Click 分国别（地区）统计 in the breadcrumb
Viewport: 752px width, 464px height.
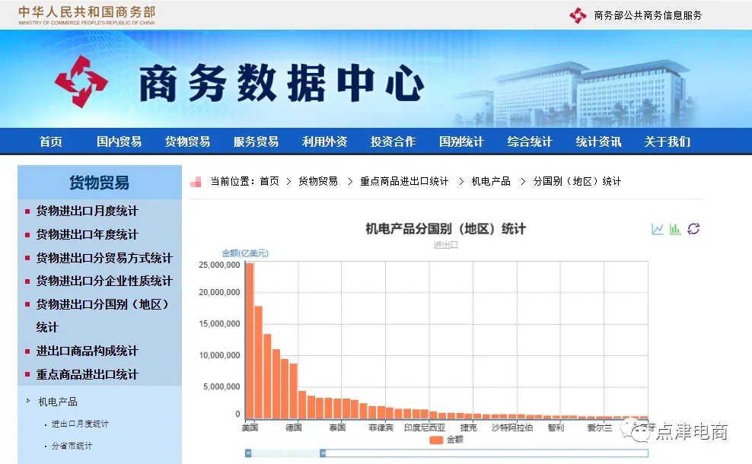577,181
